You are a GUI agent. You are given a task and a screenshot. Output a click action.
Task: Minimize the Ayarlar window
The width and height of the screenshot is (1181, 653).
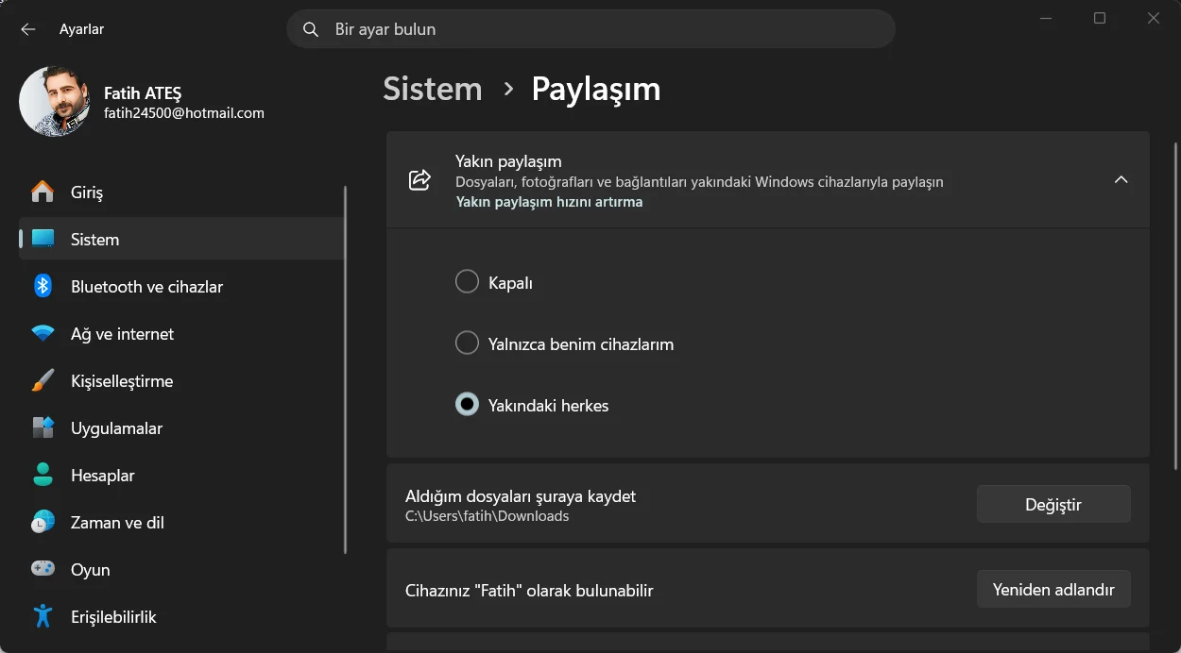[x=1046, y=19]
